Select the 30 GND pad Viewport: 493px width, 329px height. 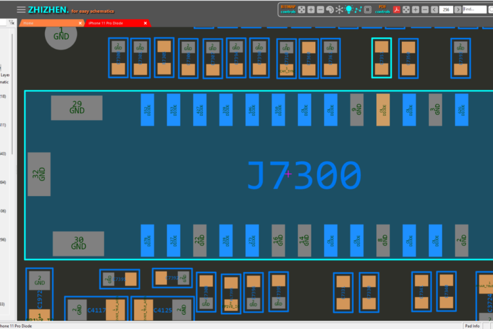tap(78, 244)
